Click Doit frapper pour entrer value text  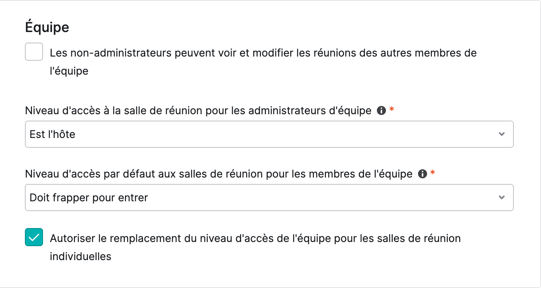89,198
